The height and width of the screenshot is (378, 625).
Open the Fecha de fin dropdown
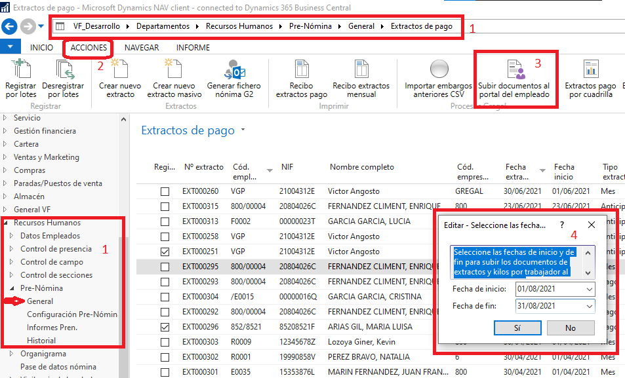[588, 306]
